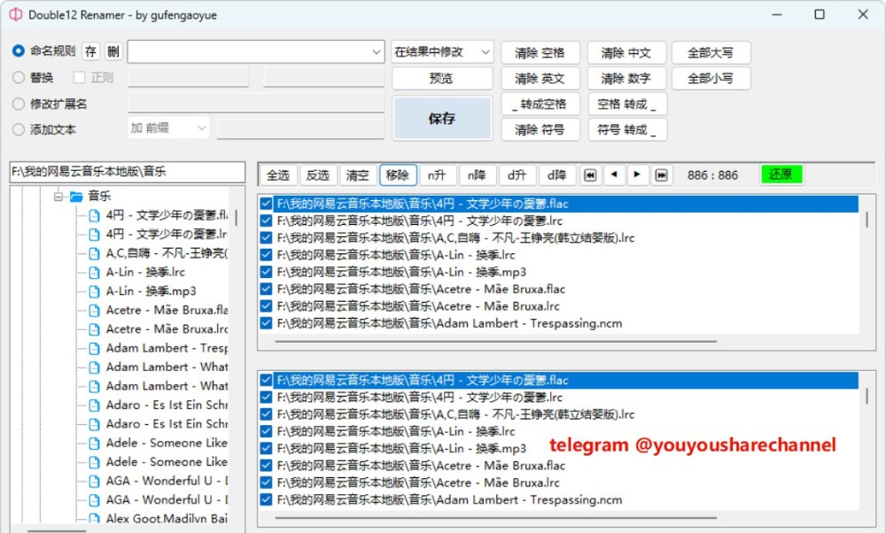This screenshot has width=886, height=533.
Task: Click the 存 save-rule button
Action: coord(91,51)
